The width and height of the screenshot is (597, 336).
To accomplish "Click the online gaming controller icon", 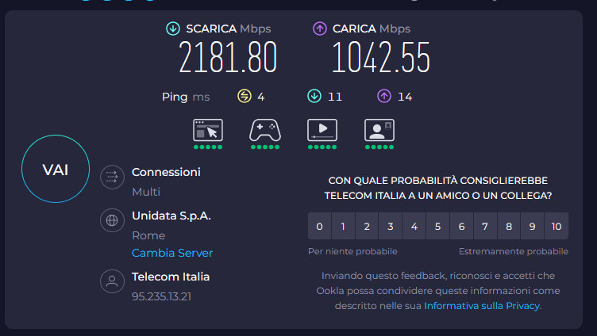I will coord(265,130).
